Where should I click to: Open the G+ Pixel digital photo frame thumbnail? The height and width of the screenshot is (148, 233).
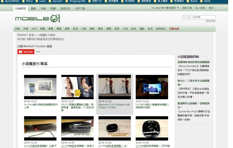click(x=40, y=87)
